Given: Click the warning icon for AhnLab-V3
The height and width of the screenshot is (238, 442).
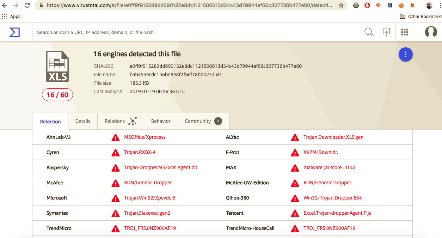Looking at the screenshot, I should click(x=115, y=137).
